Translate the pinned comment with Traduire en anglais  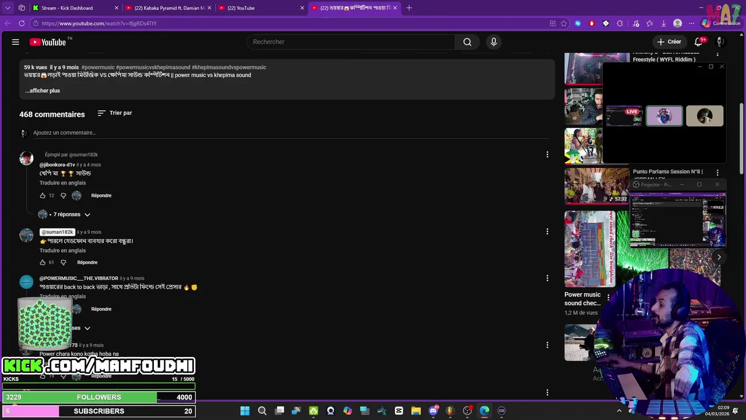[62, 183]
